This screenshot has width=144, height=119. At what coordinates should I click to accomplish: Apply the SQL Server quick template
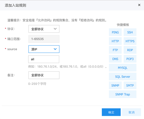click(123, 76)
